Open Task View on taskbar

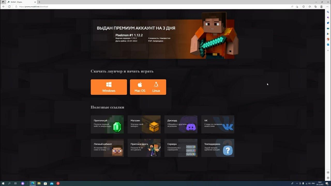[16, 183]
